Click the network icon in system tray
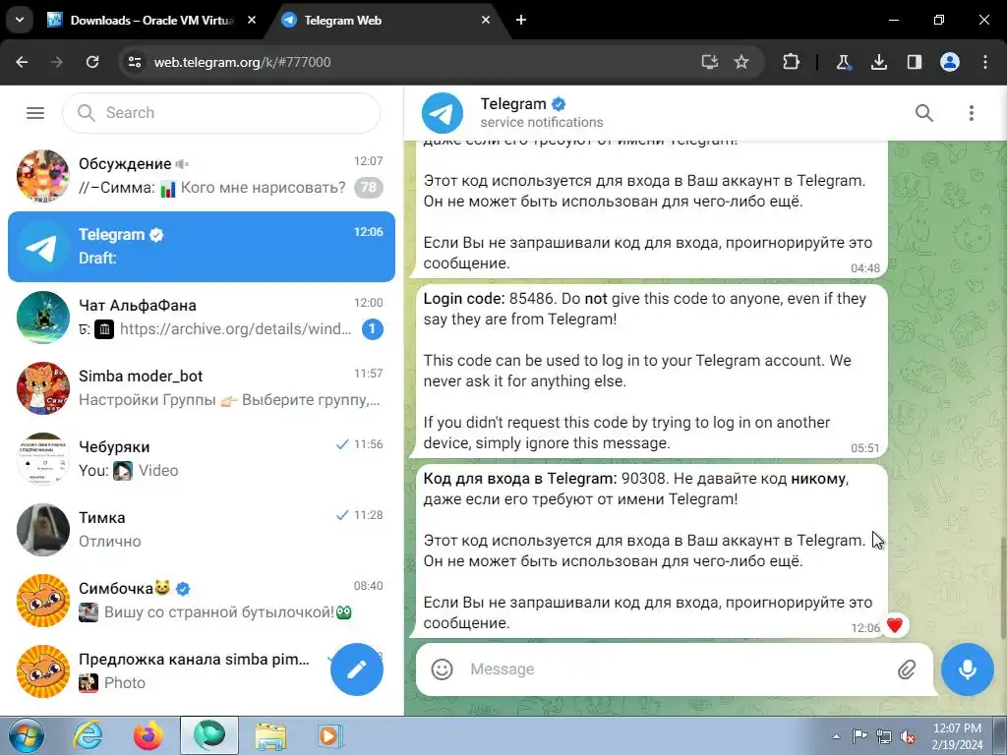This screenshot has height=755, width=1007. pyautogui.click(x=884, y=737)
